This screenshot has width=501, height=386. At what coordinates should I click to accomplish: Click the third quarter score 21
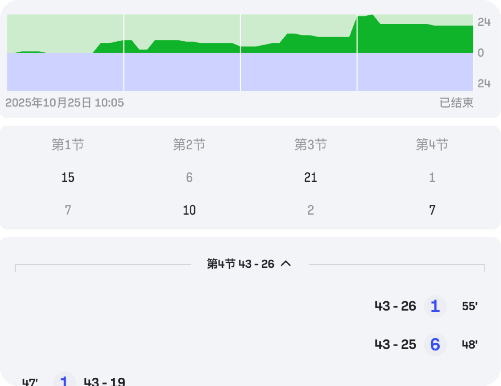coord(311,177)
